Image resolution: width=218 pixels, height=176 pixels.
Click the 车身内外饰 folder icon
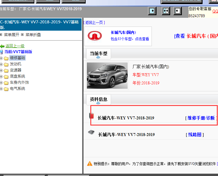[6, 83]
